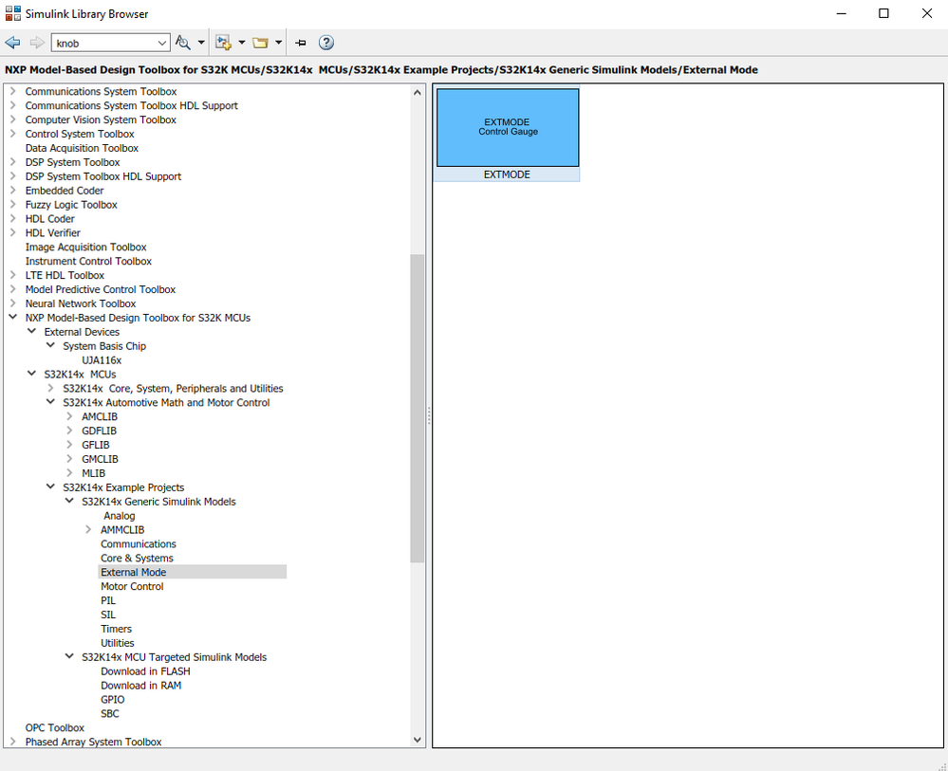Collapse NXP Model-Based Design Toolbox node

click(x=13, y=318)
